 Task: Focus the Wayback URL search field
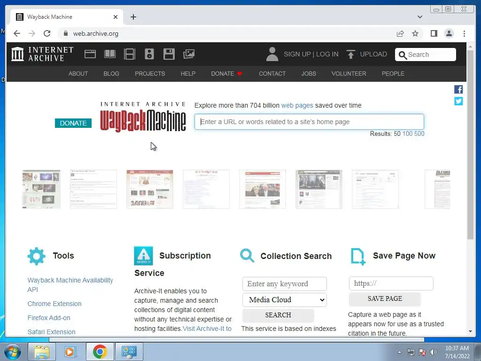coord(309,122)
